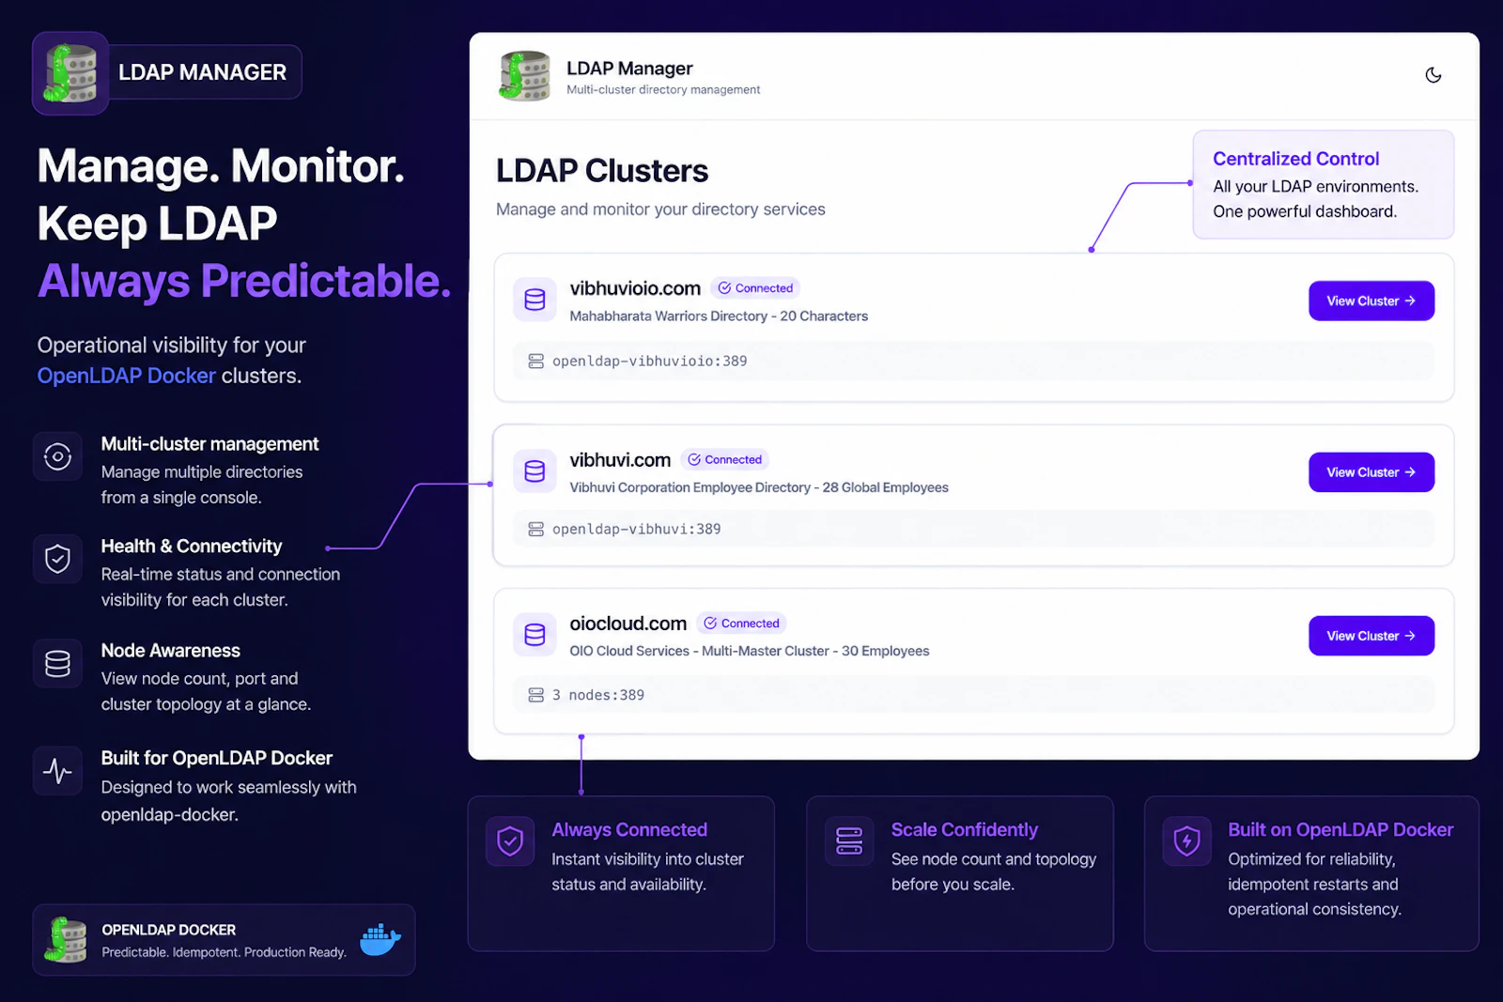The width and height of the screenshot is (1503, 1002).
Task: Click Mahabharata Warriors Directory - 20 Characters text
Action: click(x=719, y=316)
